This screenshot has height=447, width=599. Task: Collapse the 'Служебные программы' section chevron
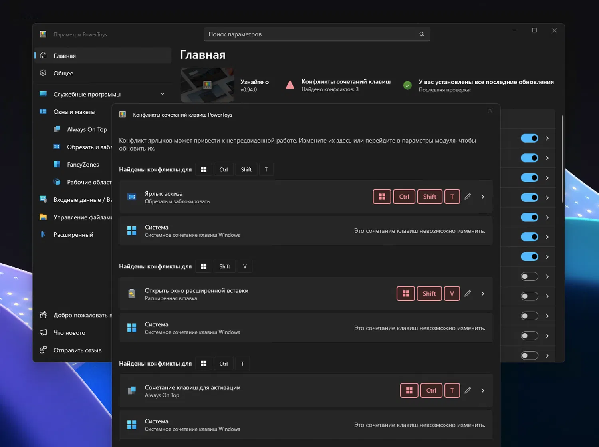(163, 94)
